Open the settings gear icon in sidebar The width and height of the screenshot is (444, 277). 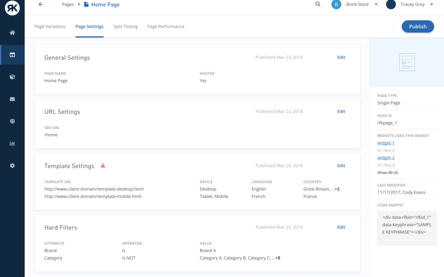(12, 166)
